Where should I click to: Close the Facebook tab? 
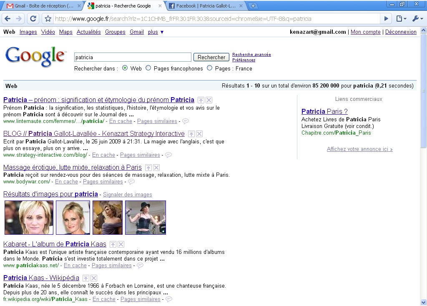[x=241, y=6]
